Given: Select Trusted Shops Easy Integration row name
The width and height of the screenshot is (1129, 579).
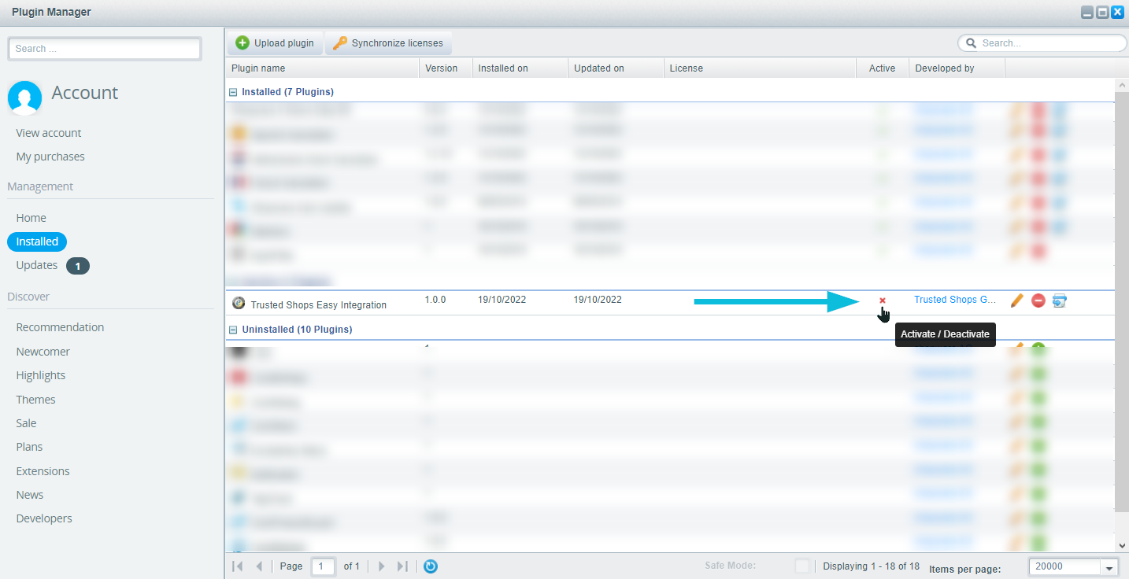Looking at the screenshot, I should click(319, 304).
